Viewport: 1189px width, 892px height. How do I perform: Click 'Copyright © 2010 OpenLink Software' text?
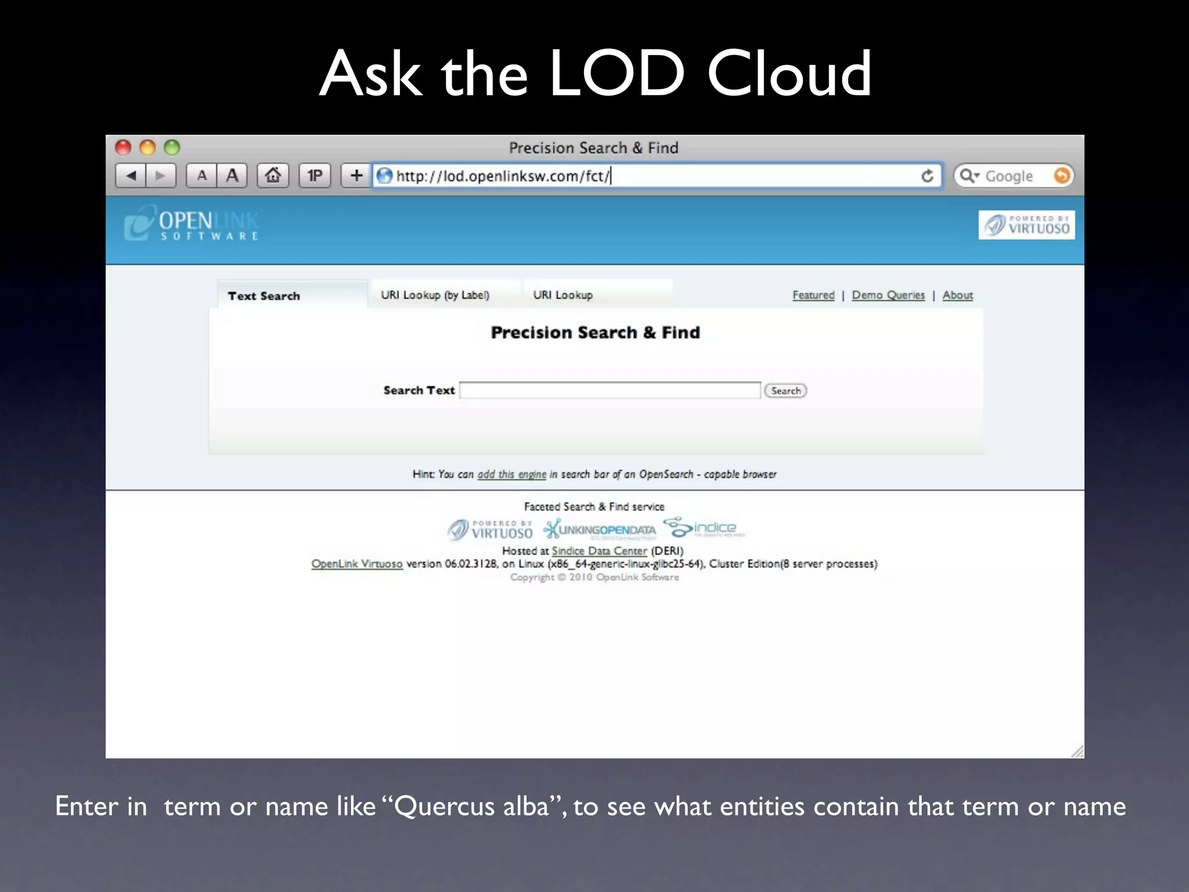[594, 577]
